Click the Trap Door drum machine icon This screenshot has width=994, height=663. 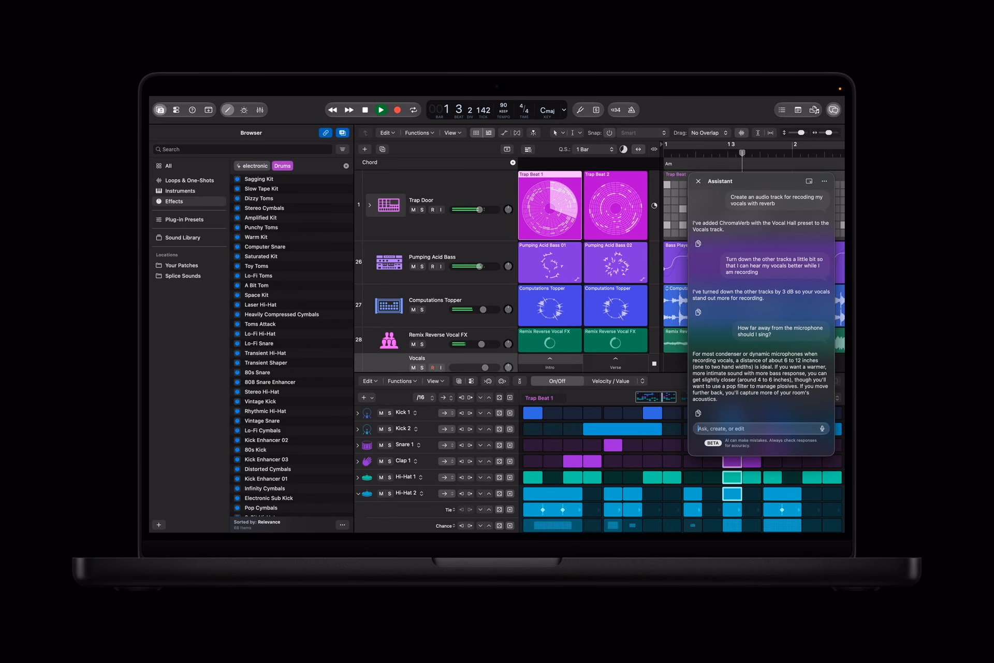click(x=389, y=205)
